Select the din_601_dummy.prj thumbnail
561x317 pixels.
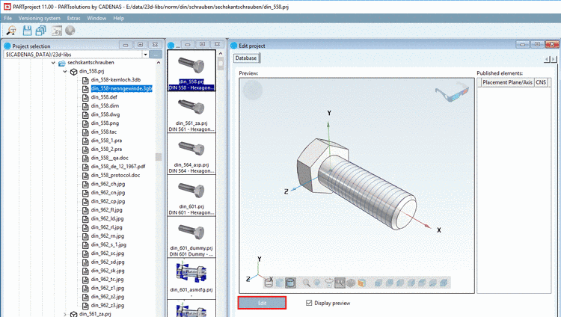[x=191, y=237]
